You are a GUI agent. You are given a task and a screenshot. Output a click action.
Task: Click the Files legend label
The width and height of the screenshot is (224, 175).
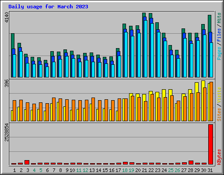point(219,35)
